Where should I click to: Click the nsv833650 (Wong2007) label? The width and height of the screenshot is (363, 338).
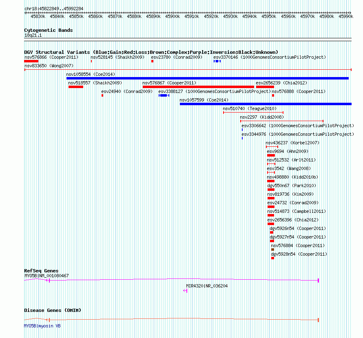49,66
